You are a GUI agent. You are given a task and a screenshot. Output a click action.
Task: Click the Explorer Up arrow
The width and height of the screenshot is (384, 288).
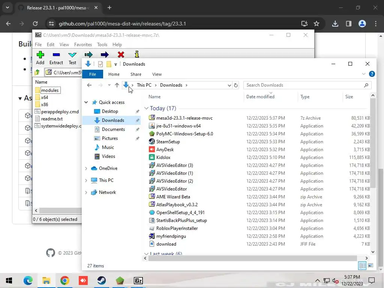(x=117, y=85)
